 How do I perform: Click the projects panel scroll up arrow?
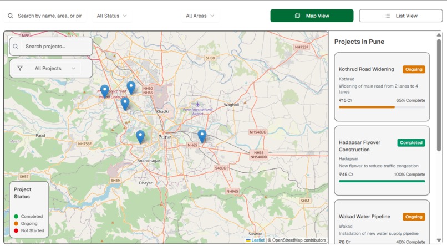coord(439,35)
